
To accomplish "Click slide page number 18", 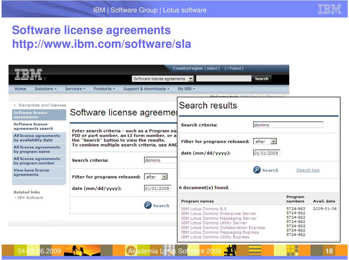I will tap(329, 251).
